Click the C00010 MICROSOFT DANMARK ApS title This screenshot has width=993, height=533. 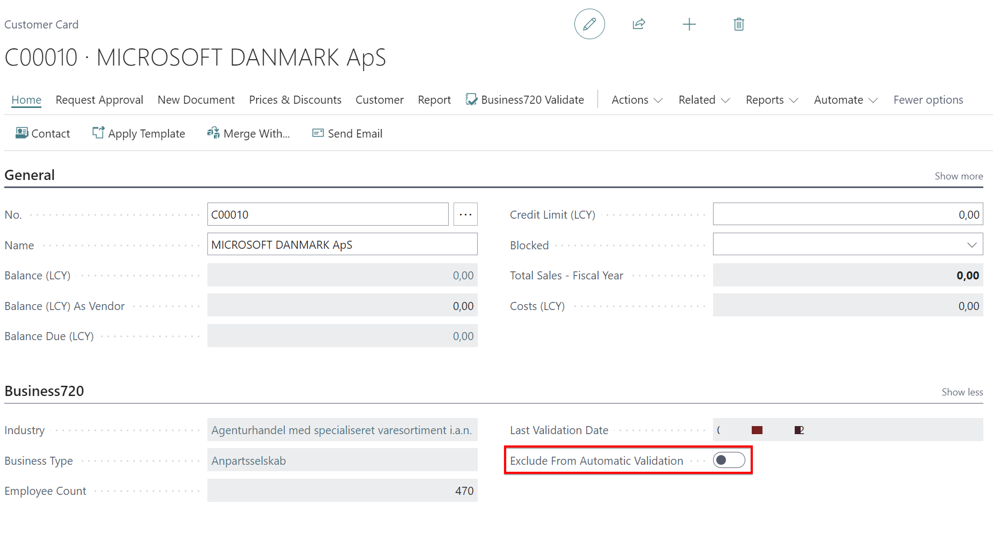(196, 57)
